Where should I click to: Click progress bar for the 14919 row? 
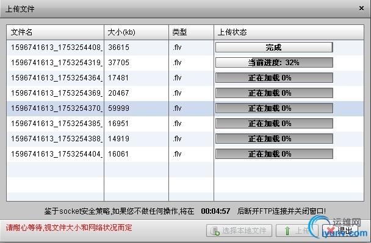[x=274, y=139]
